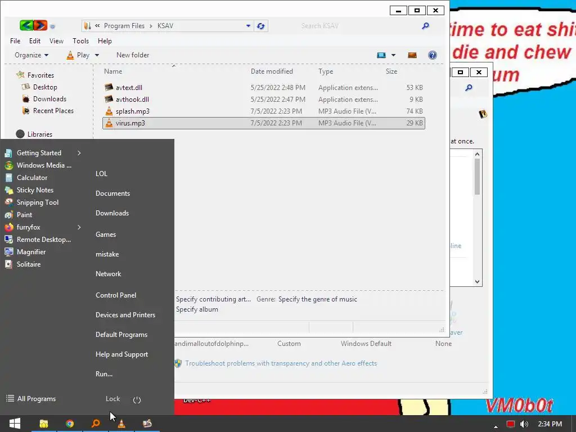The height and width of the screenshot is (432, 576).
Task: Select the avthook.dll file
Action: click(263, 99)
